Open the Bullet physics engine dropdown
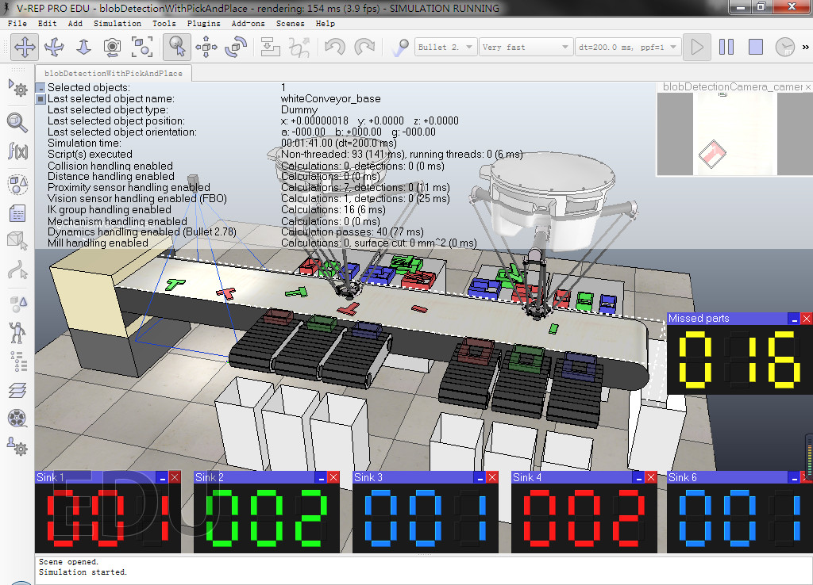This screenshot has height=585, width=813. (445, 47)
